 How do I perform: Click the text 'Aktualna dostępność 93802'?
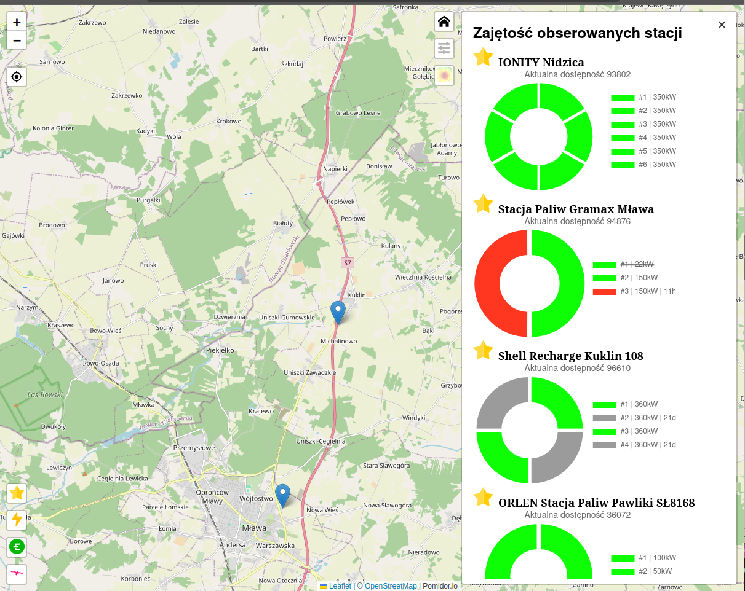pos(578,74)
